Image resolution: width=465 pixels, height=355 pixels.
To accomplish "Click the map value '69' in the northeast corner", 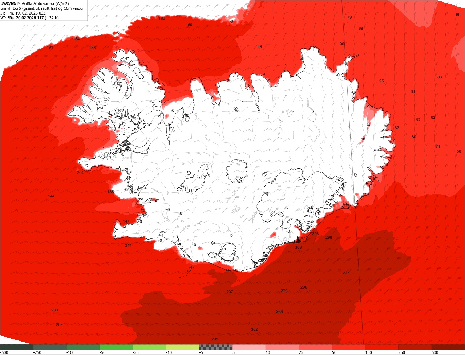I will click(458, 15).
